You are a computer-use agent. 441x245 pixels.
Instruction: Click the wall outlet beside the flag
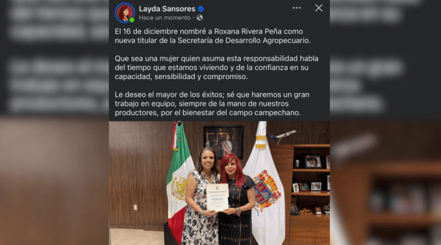135,208
